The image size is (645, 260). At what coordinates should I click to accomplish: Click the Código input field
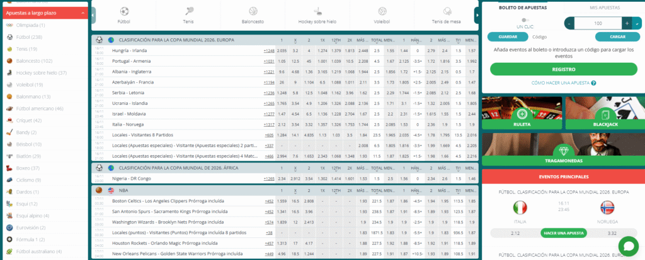pos(561,37)
